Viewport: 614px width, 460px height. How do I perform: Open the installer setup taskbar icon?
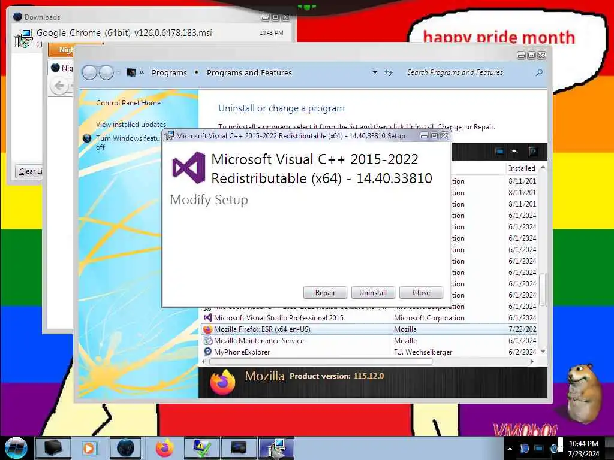pos(276,448)
